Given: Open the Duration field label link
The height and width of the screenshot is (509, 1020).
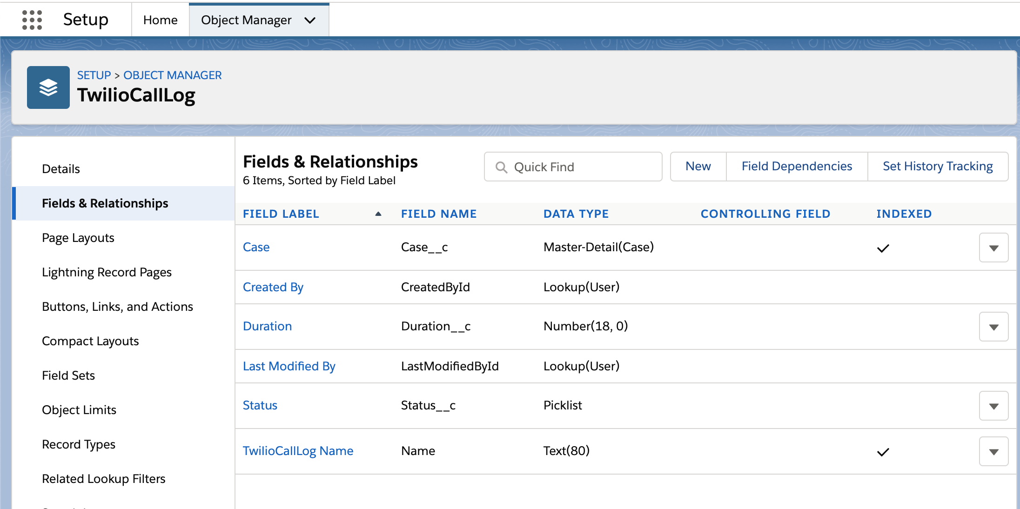Looking at the screenshot, I should click(x=268, y=326).
